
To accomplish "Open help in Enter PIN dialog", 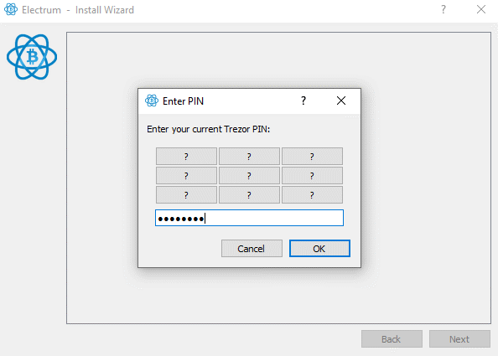I will tap(303, 101).
